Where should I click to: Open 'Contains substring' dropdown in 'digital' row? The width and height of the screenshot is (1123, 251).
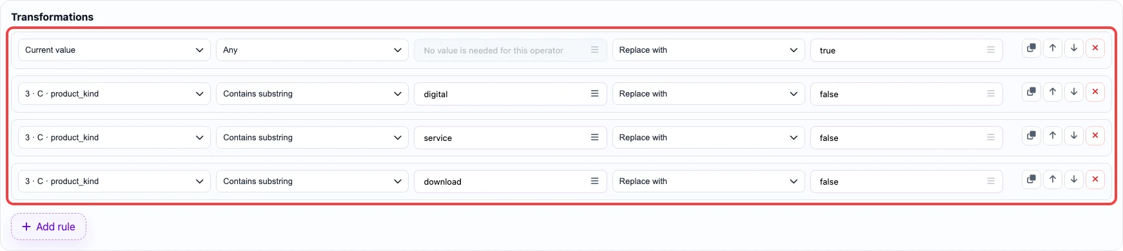pos(312,94)
